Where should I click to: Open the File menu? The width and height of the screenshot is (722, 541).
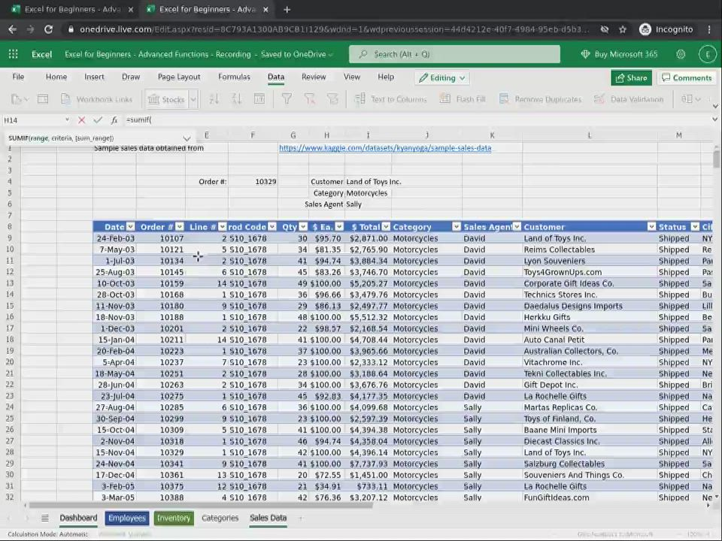click(18, 77)
